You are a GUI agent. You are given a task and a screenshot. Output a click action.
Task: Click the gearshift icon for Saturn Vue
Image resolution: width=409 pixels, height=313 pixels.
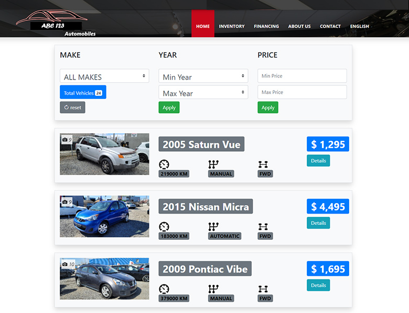click(x=213, y=164)
